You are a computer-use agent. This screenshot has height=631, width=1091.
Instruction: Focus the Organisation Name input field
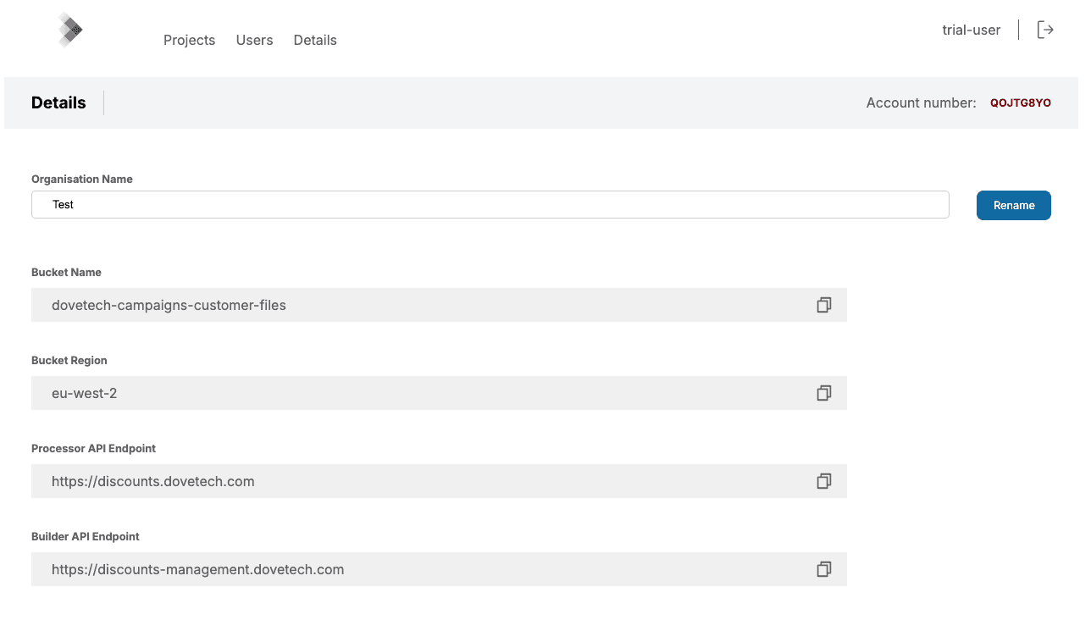click(490, 205)
